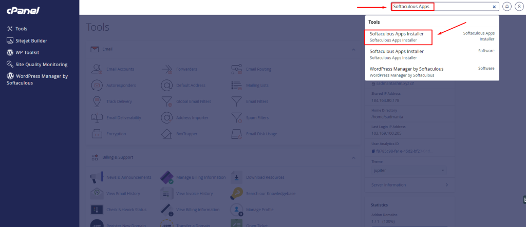
Task: Select first Softaculous Apps Installer search result
Action: pyautogui.click(x=432, y=37)
